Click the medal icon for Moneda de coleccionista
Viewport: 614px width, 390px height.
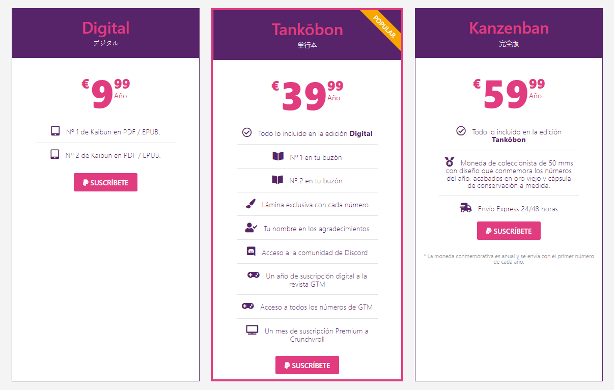coord(449,162)
